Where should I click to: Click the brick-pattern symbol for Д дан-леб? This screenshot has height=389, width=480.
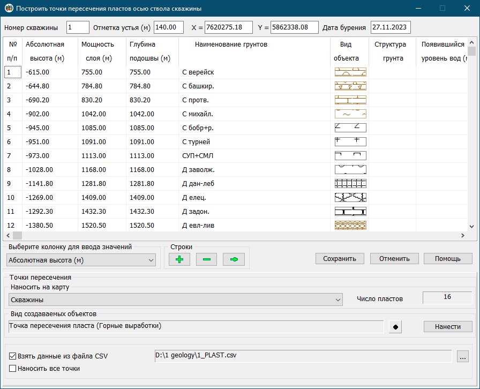tap(350, 183)
